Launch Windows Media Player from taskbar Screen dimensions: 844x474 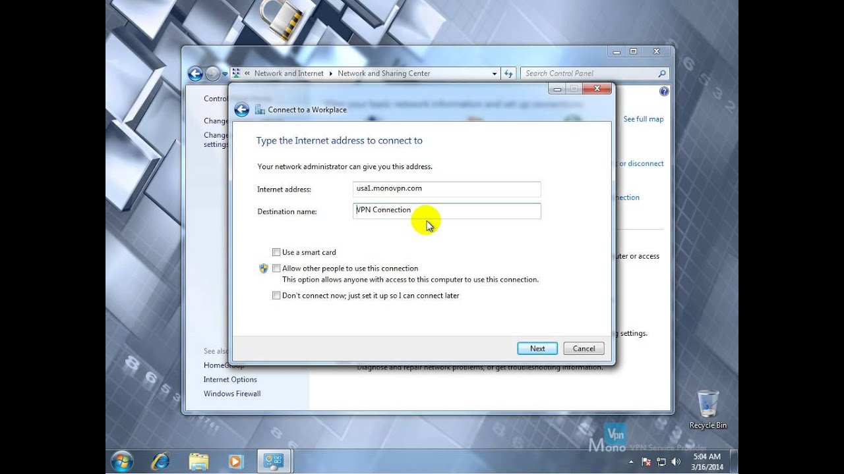point(235,461)
